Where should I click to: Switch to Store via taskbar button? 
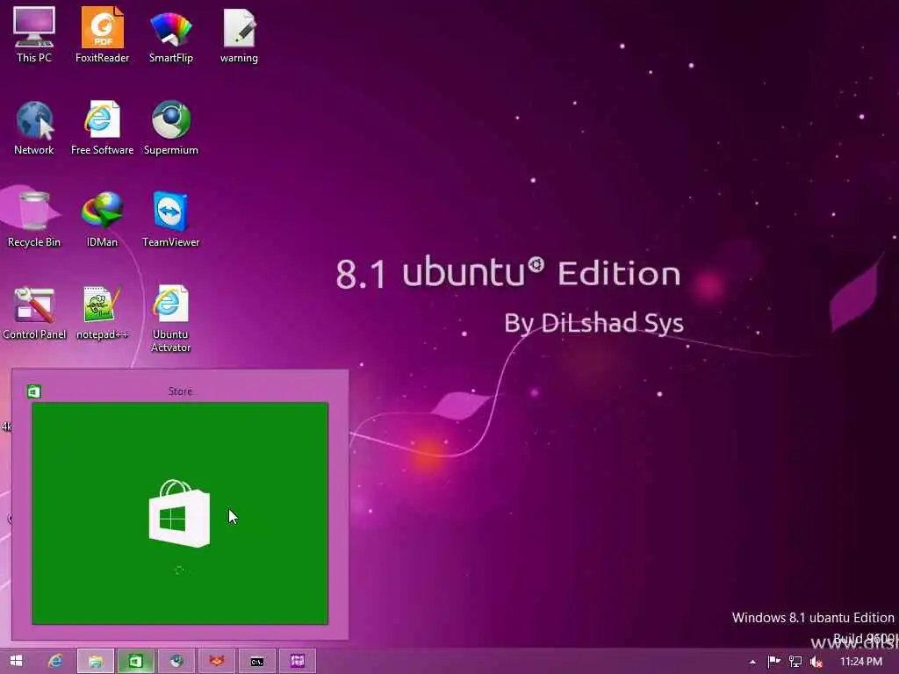click(136, 661)
